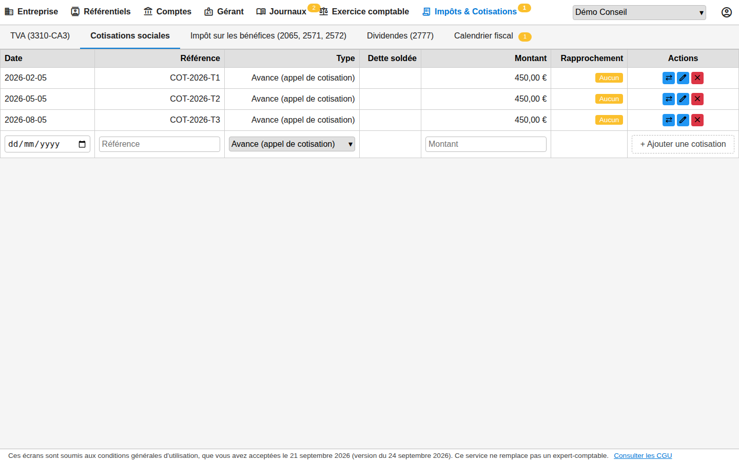
Task: Click the reconcile icon for COT-2026-T2
Action: (669, 99)
